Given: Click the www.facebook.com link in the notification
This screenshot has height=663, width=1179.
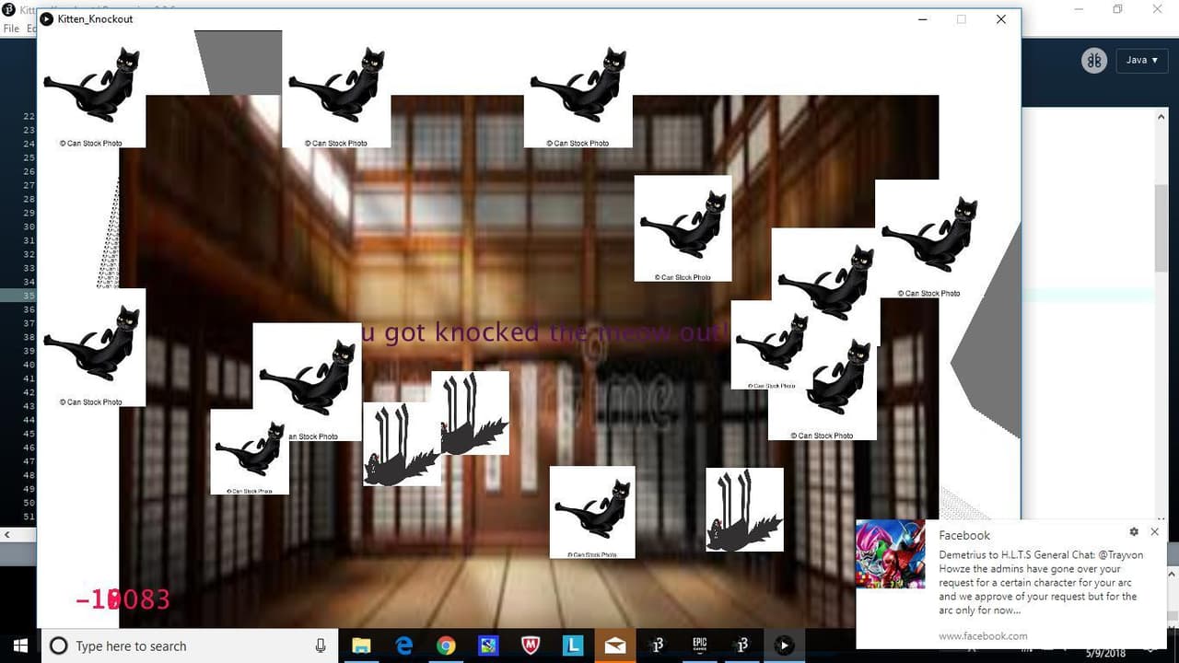Looking at the screenshot, I should (x=983, y=635).
